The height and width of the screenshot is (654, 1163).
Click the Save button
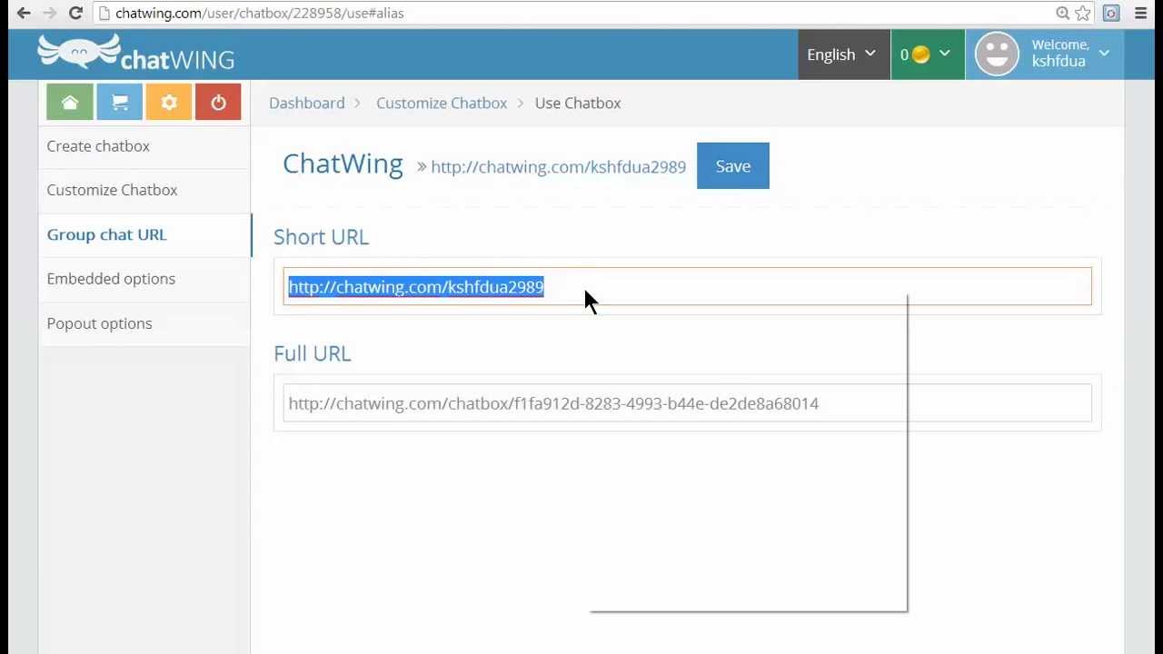click(733, 166)
